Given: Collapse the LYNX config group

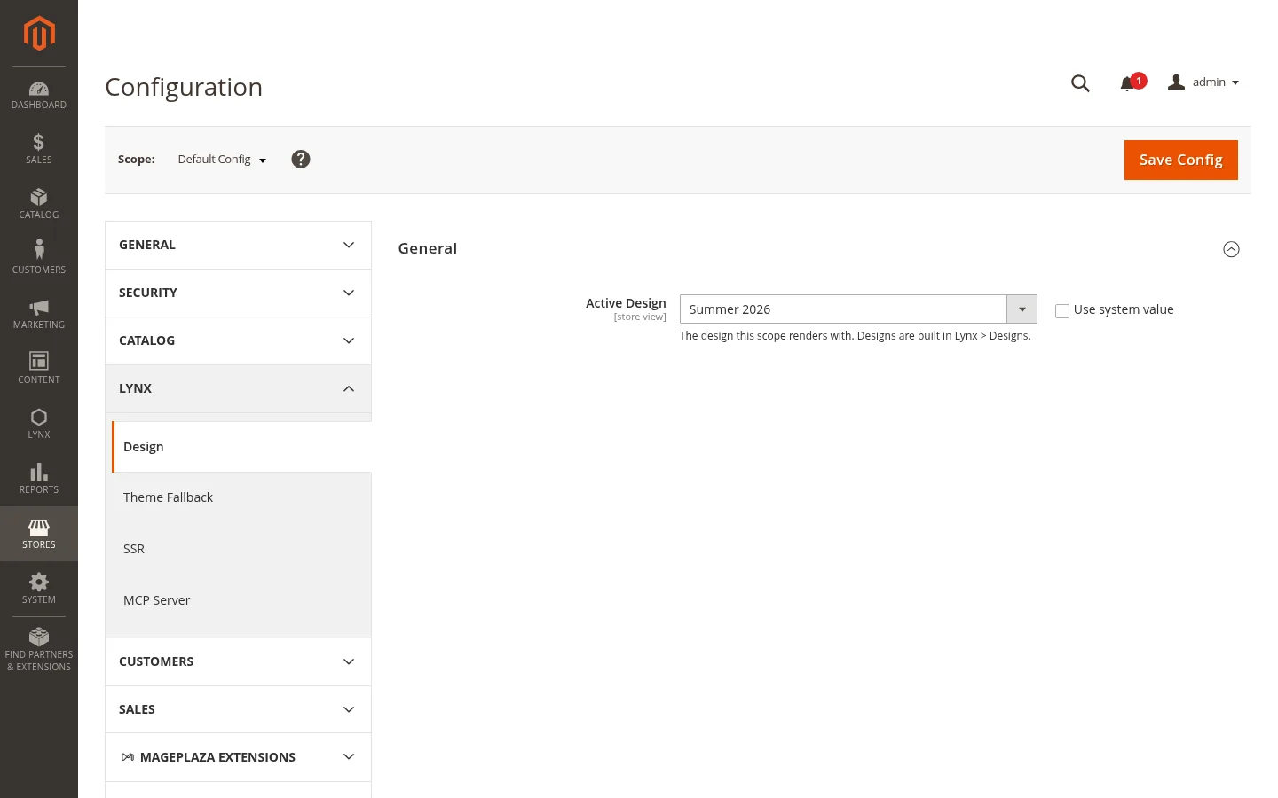Looking at the screenshot, I should [x=238, y=388].
